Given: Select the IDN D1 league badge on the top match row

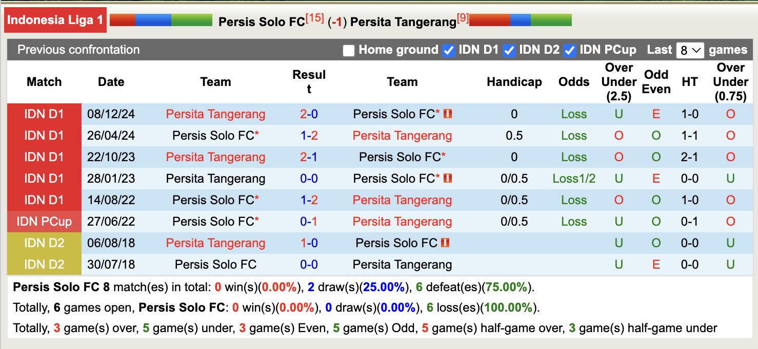Looking at the screenshot, I should click(x=44, y=114).
